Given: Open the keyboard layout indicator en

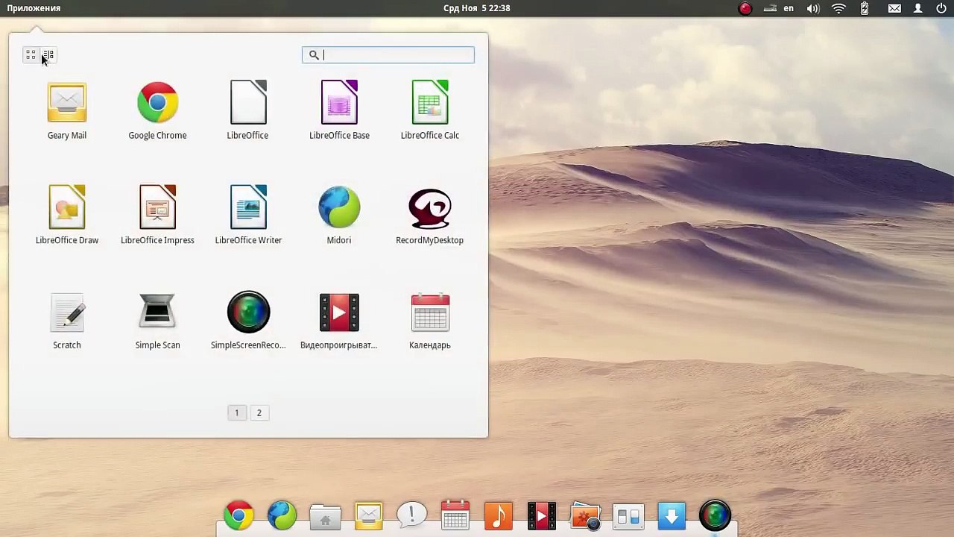Looking at the screenshot, I should tap(789, 8).
